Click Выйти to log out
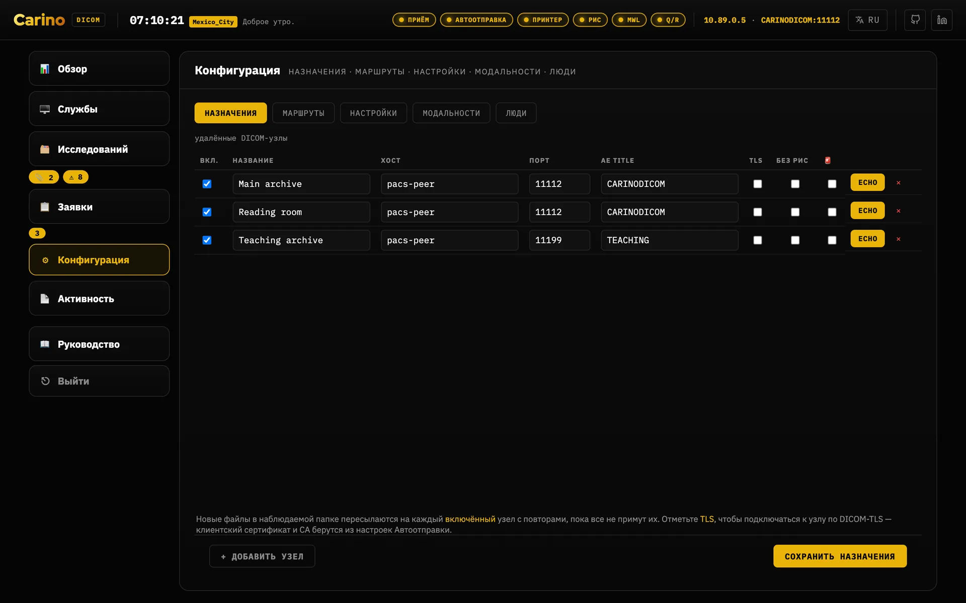This screenshot has height=603, width=966. [x=99, y=381]
